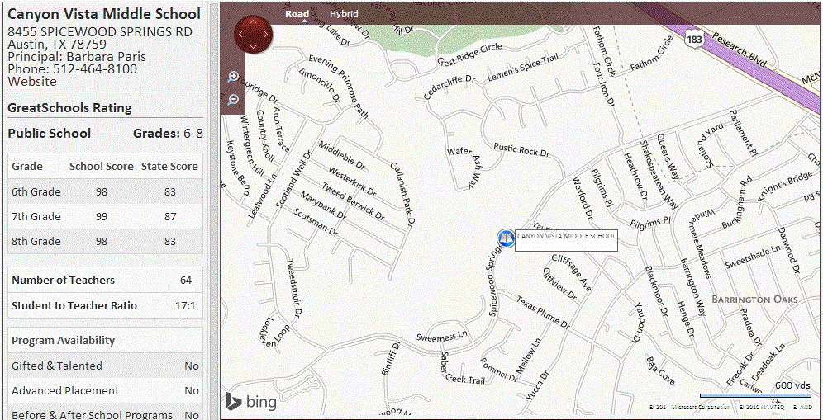Click Student to Teacher Ratio row
The height and width of the screenshot is (420, 823).
pyautogui.click(x=105, y=305)
